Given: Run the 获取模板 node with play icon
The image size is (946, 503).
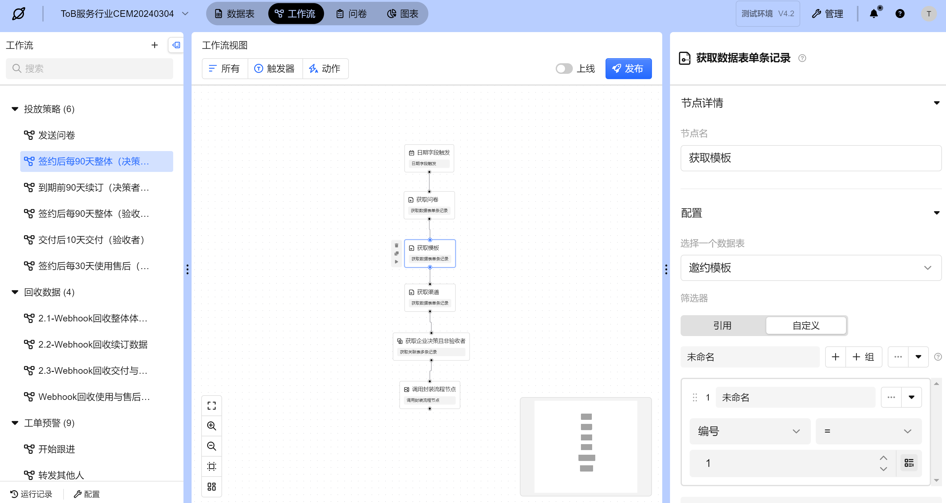Looking at the screenshot, I should pyautogui.click(x=396, y=261).
